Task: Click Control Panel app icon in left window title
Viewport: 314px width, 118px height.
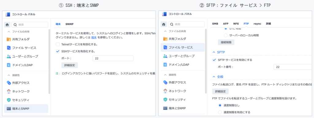Action: click(8, 14)
